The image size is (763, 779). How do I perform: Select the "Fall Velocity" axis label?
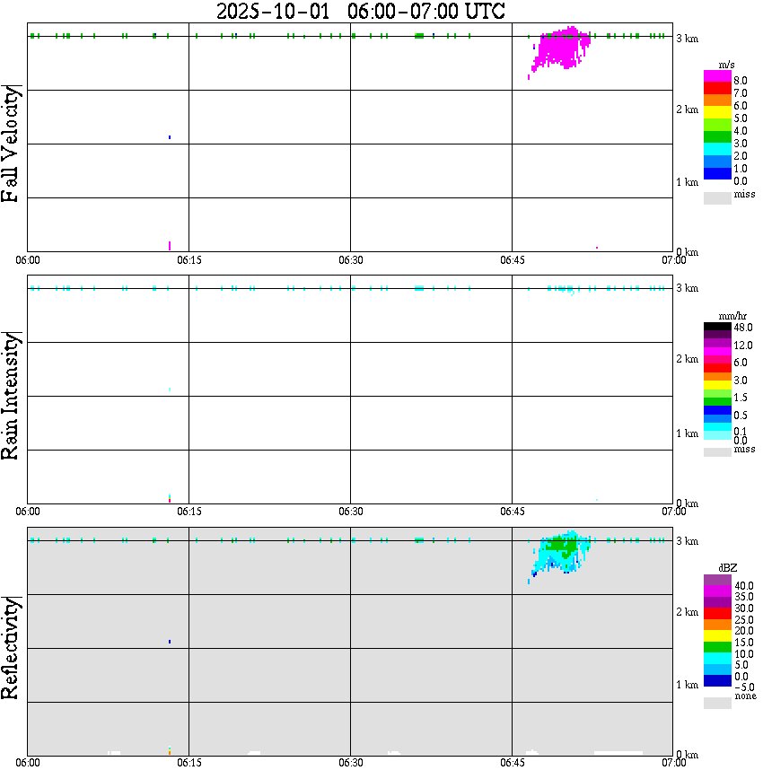[x=11, y=144]
